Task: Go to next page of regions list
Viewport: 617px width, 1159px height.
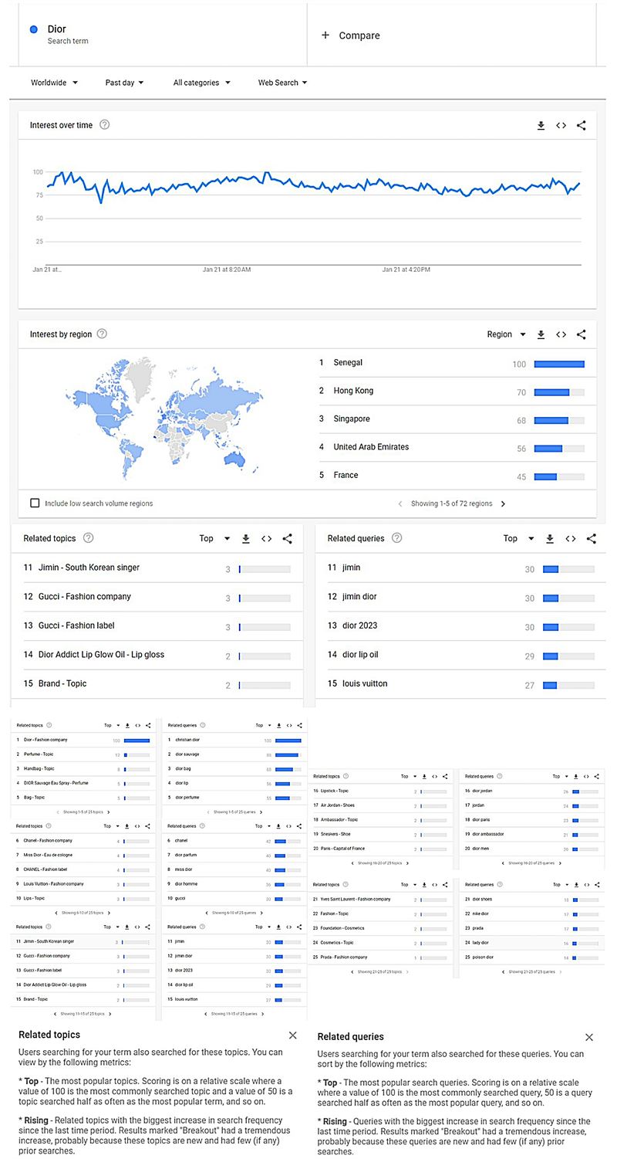Action: (504, 503)
